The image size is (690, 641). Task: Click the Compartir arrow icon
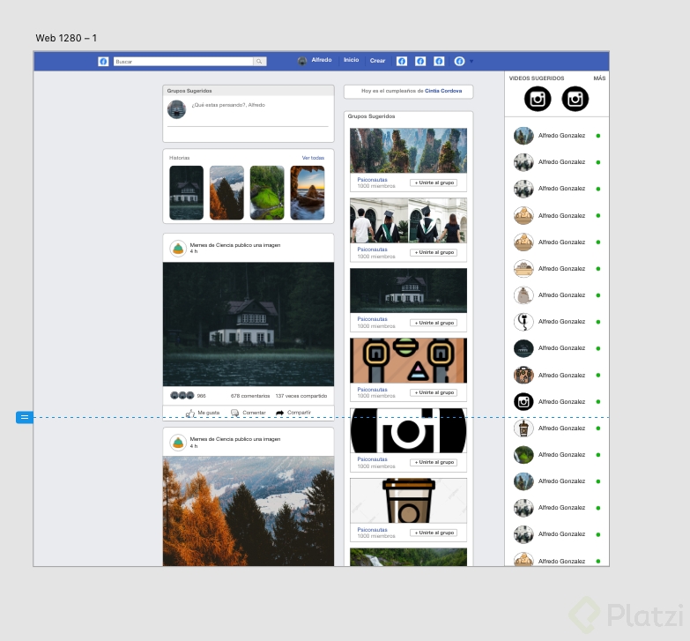click(x=280, y=413)
